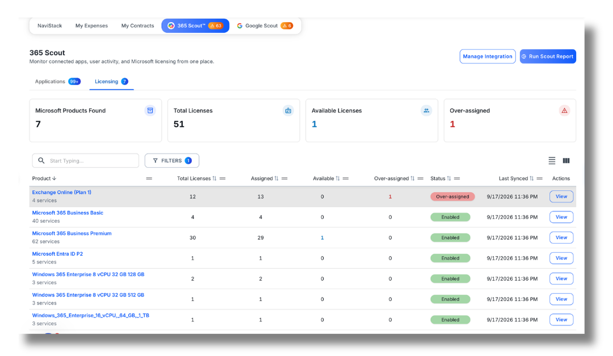Open the FILTERS button
Viewport: 613px width, 356px height.
pos(171,160)
